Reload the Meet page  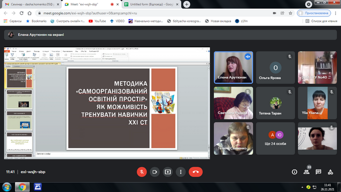tap(21, 13)
